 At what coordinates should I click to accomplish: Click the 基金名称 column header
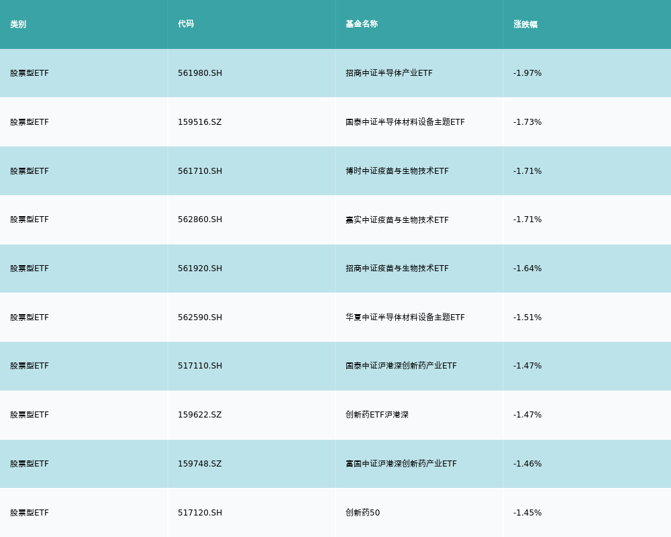point(362,24)
